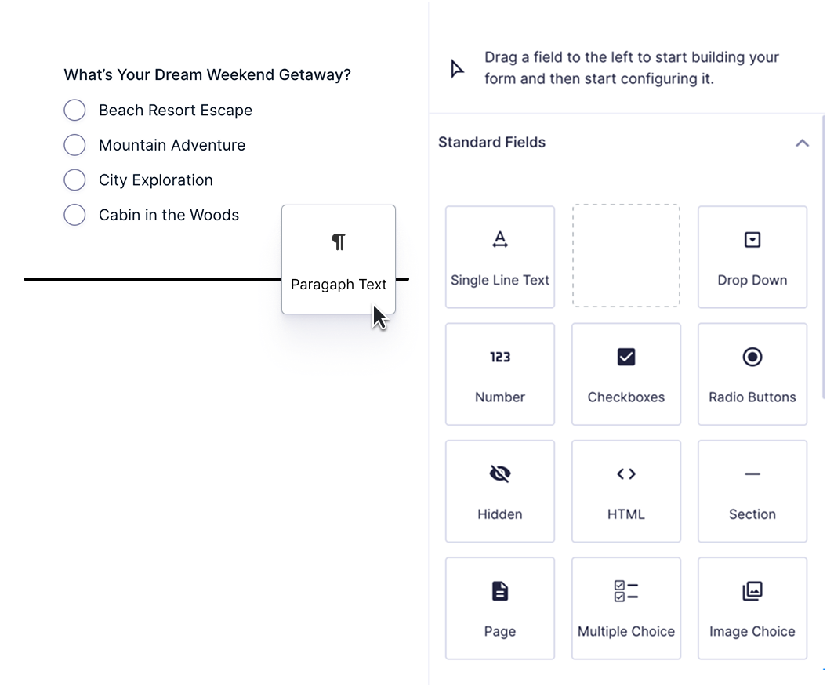Screen dimensions: 834x686
Task: Pick the Checkboxes field icon
Action: click(x=625, y=357)
